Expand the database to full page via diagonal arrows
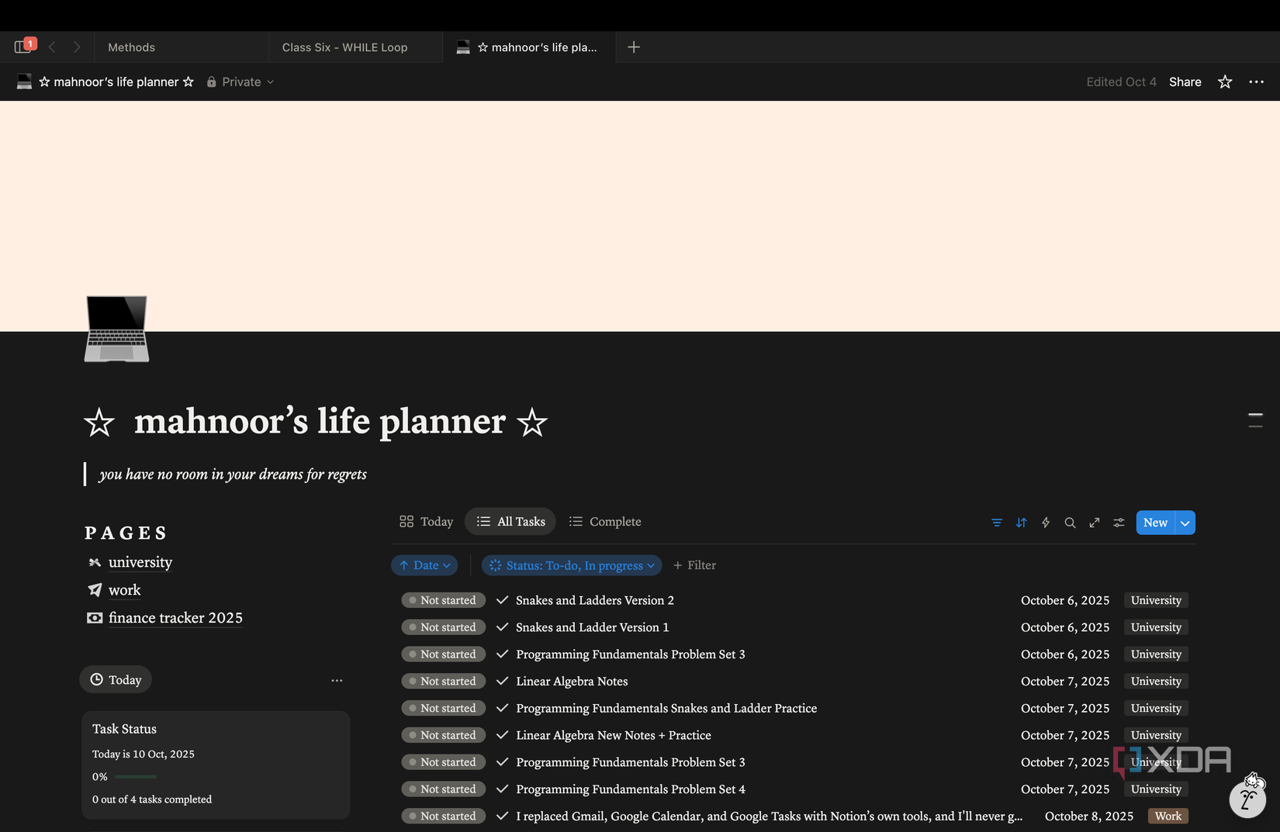Viewport: 1280px width, 832px height. pyautogui.click(x=1094, y=523)
